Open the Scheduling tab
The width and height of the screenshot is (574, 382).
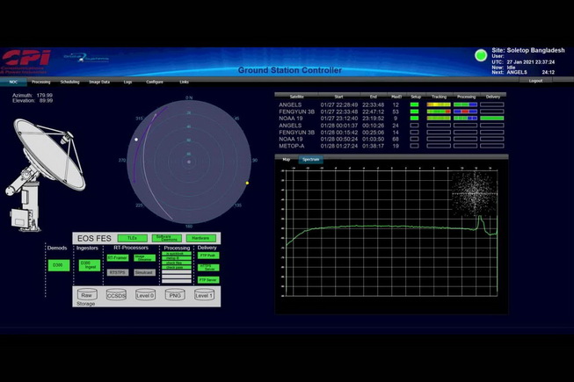(70, 82)
